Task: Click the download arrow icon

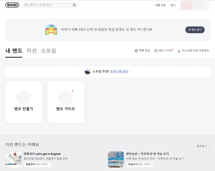Action: (179, 51)
